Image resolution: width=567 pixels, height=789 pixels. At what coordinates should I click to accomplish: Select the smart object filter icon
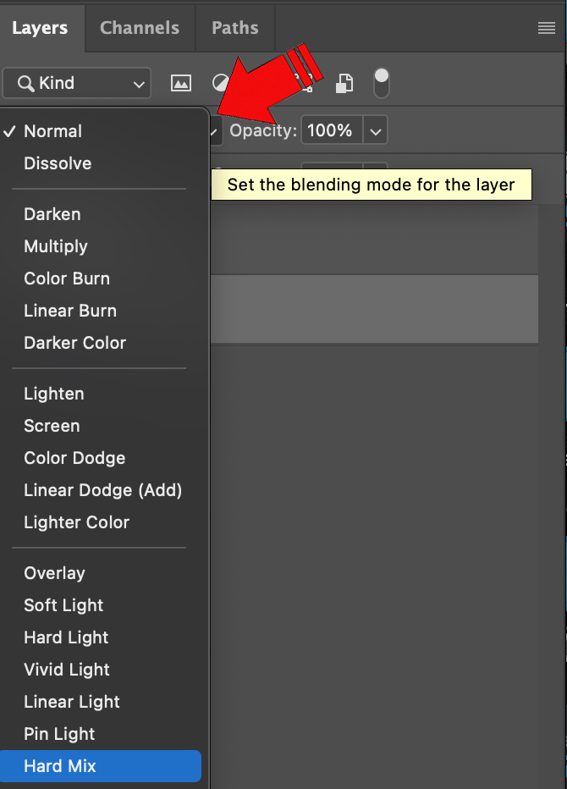tap(344, 83)
